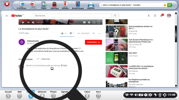The image size is (179, 100).
Task: Open the Accueil home app
Action: pos(8,95)
